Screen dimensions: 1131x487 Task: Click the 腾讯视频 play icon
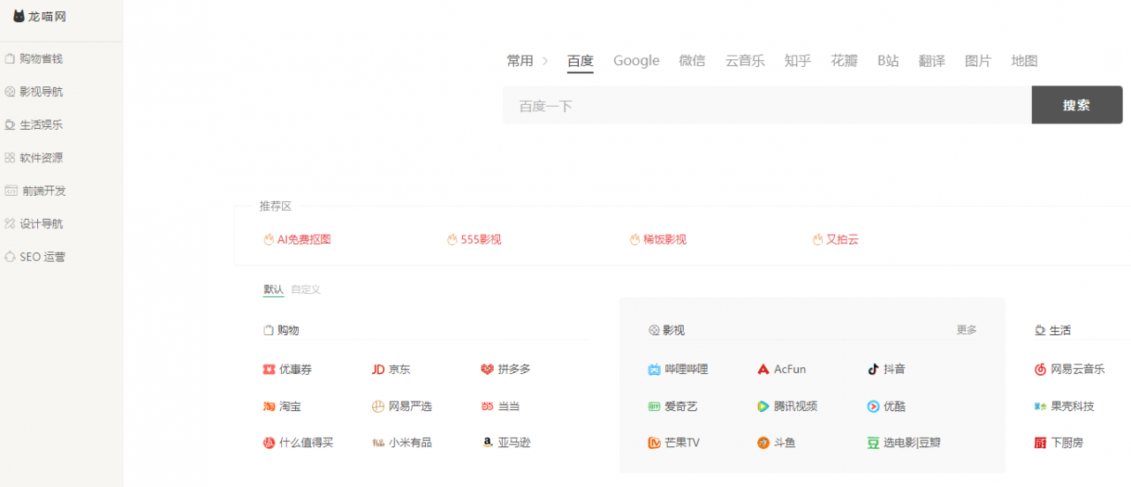[763, 407]
